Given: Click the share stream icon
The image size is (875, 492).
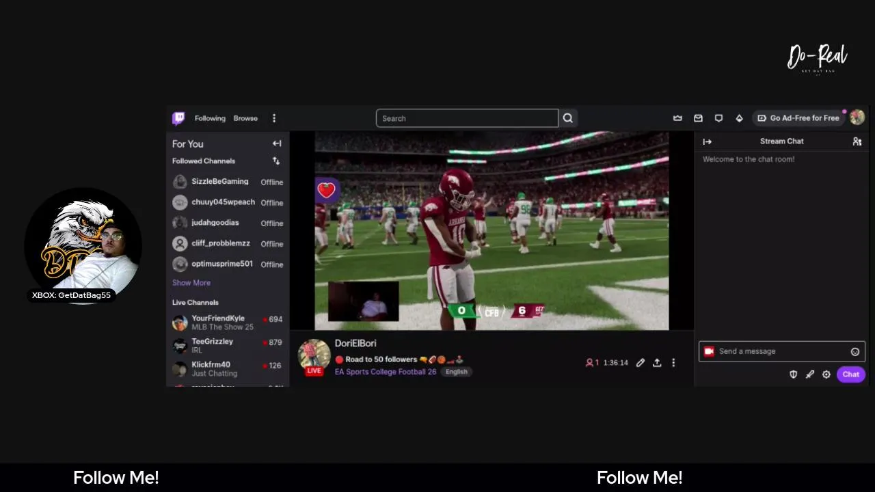Looking at the screenshot, I should (x=657, y=363).
